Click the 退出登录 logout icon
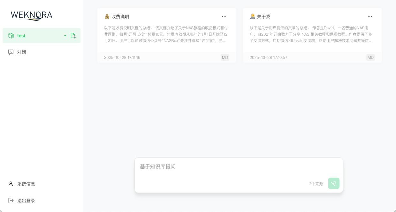This screenshot has width=396, height=212. (11, 201)
